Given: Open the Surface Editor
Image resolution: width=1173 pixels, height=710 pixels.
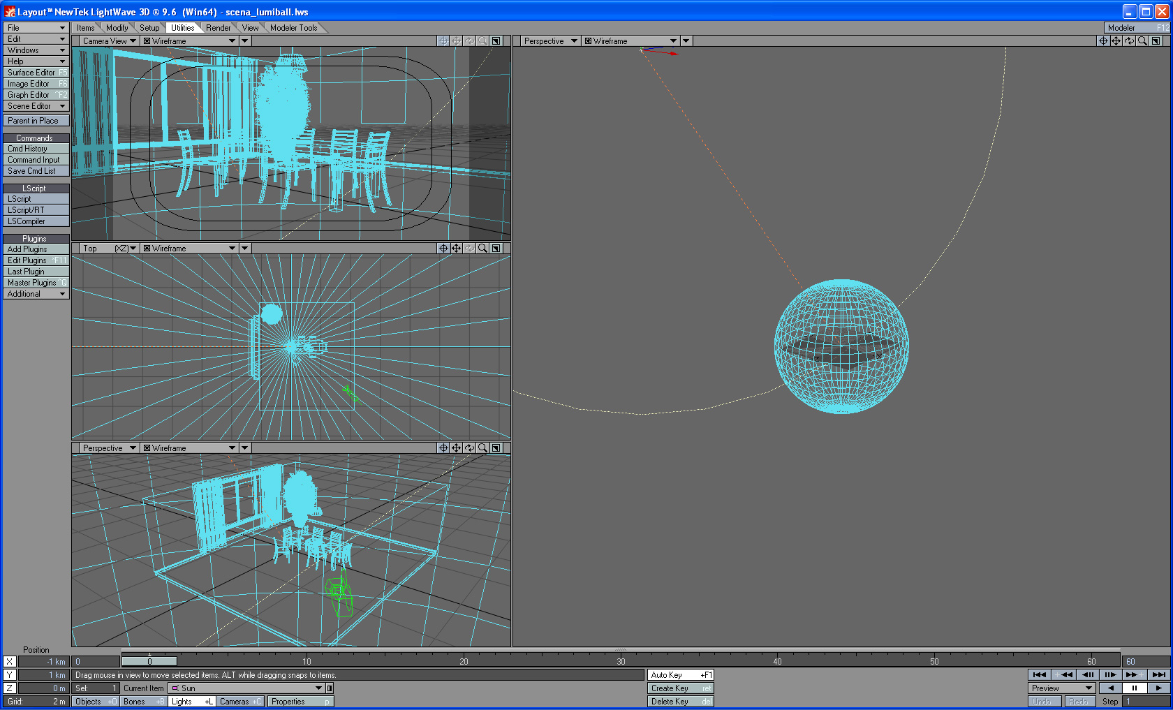Looking at the screenshot, I should pyautogui.click(x=36, y=73).
